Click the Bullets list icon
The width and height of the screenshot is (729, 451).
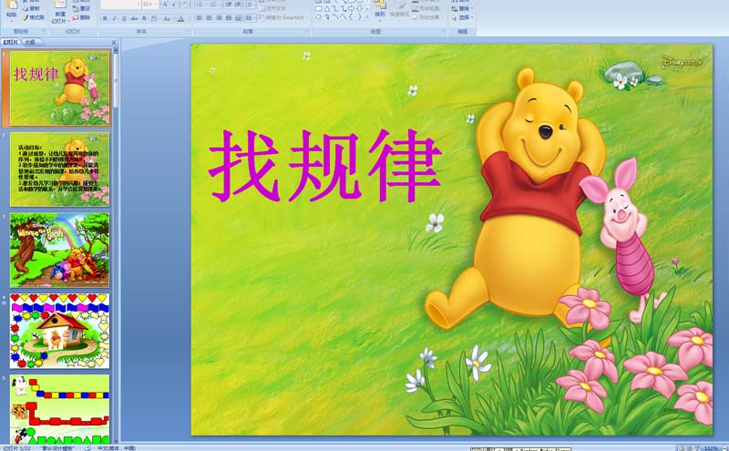[200, 5]
